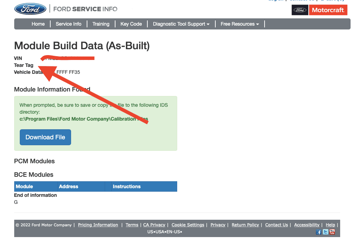
Task: Select Training in the navigation bar
Action: (x=101, y=24)
